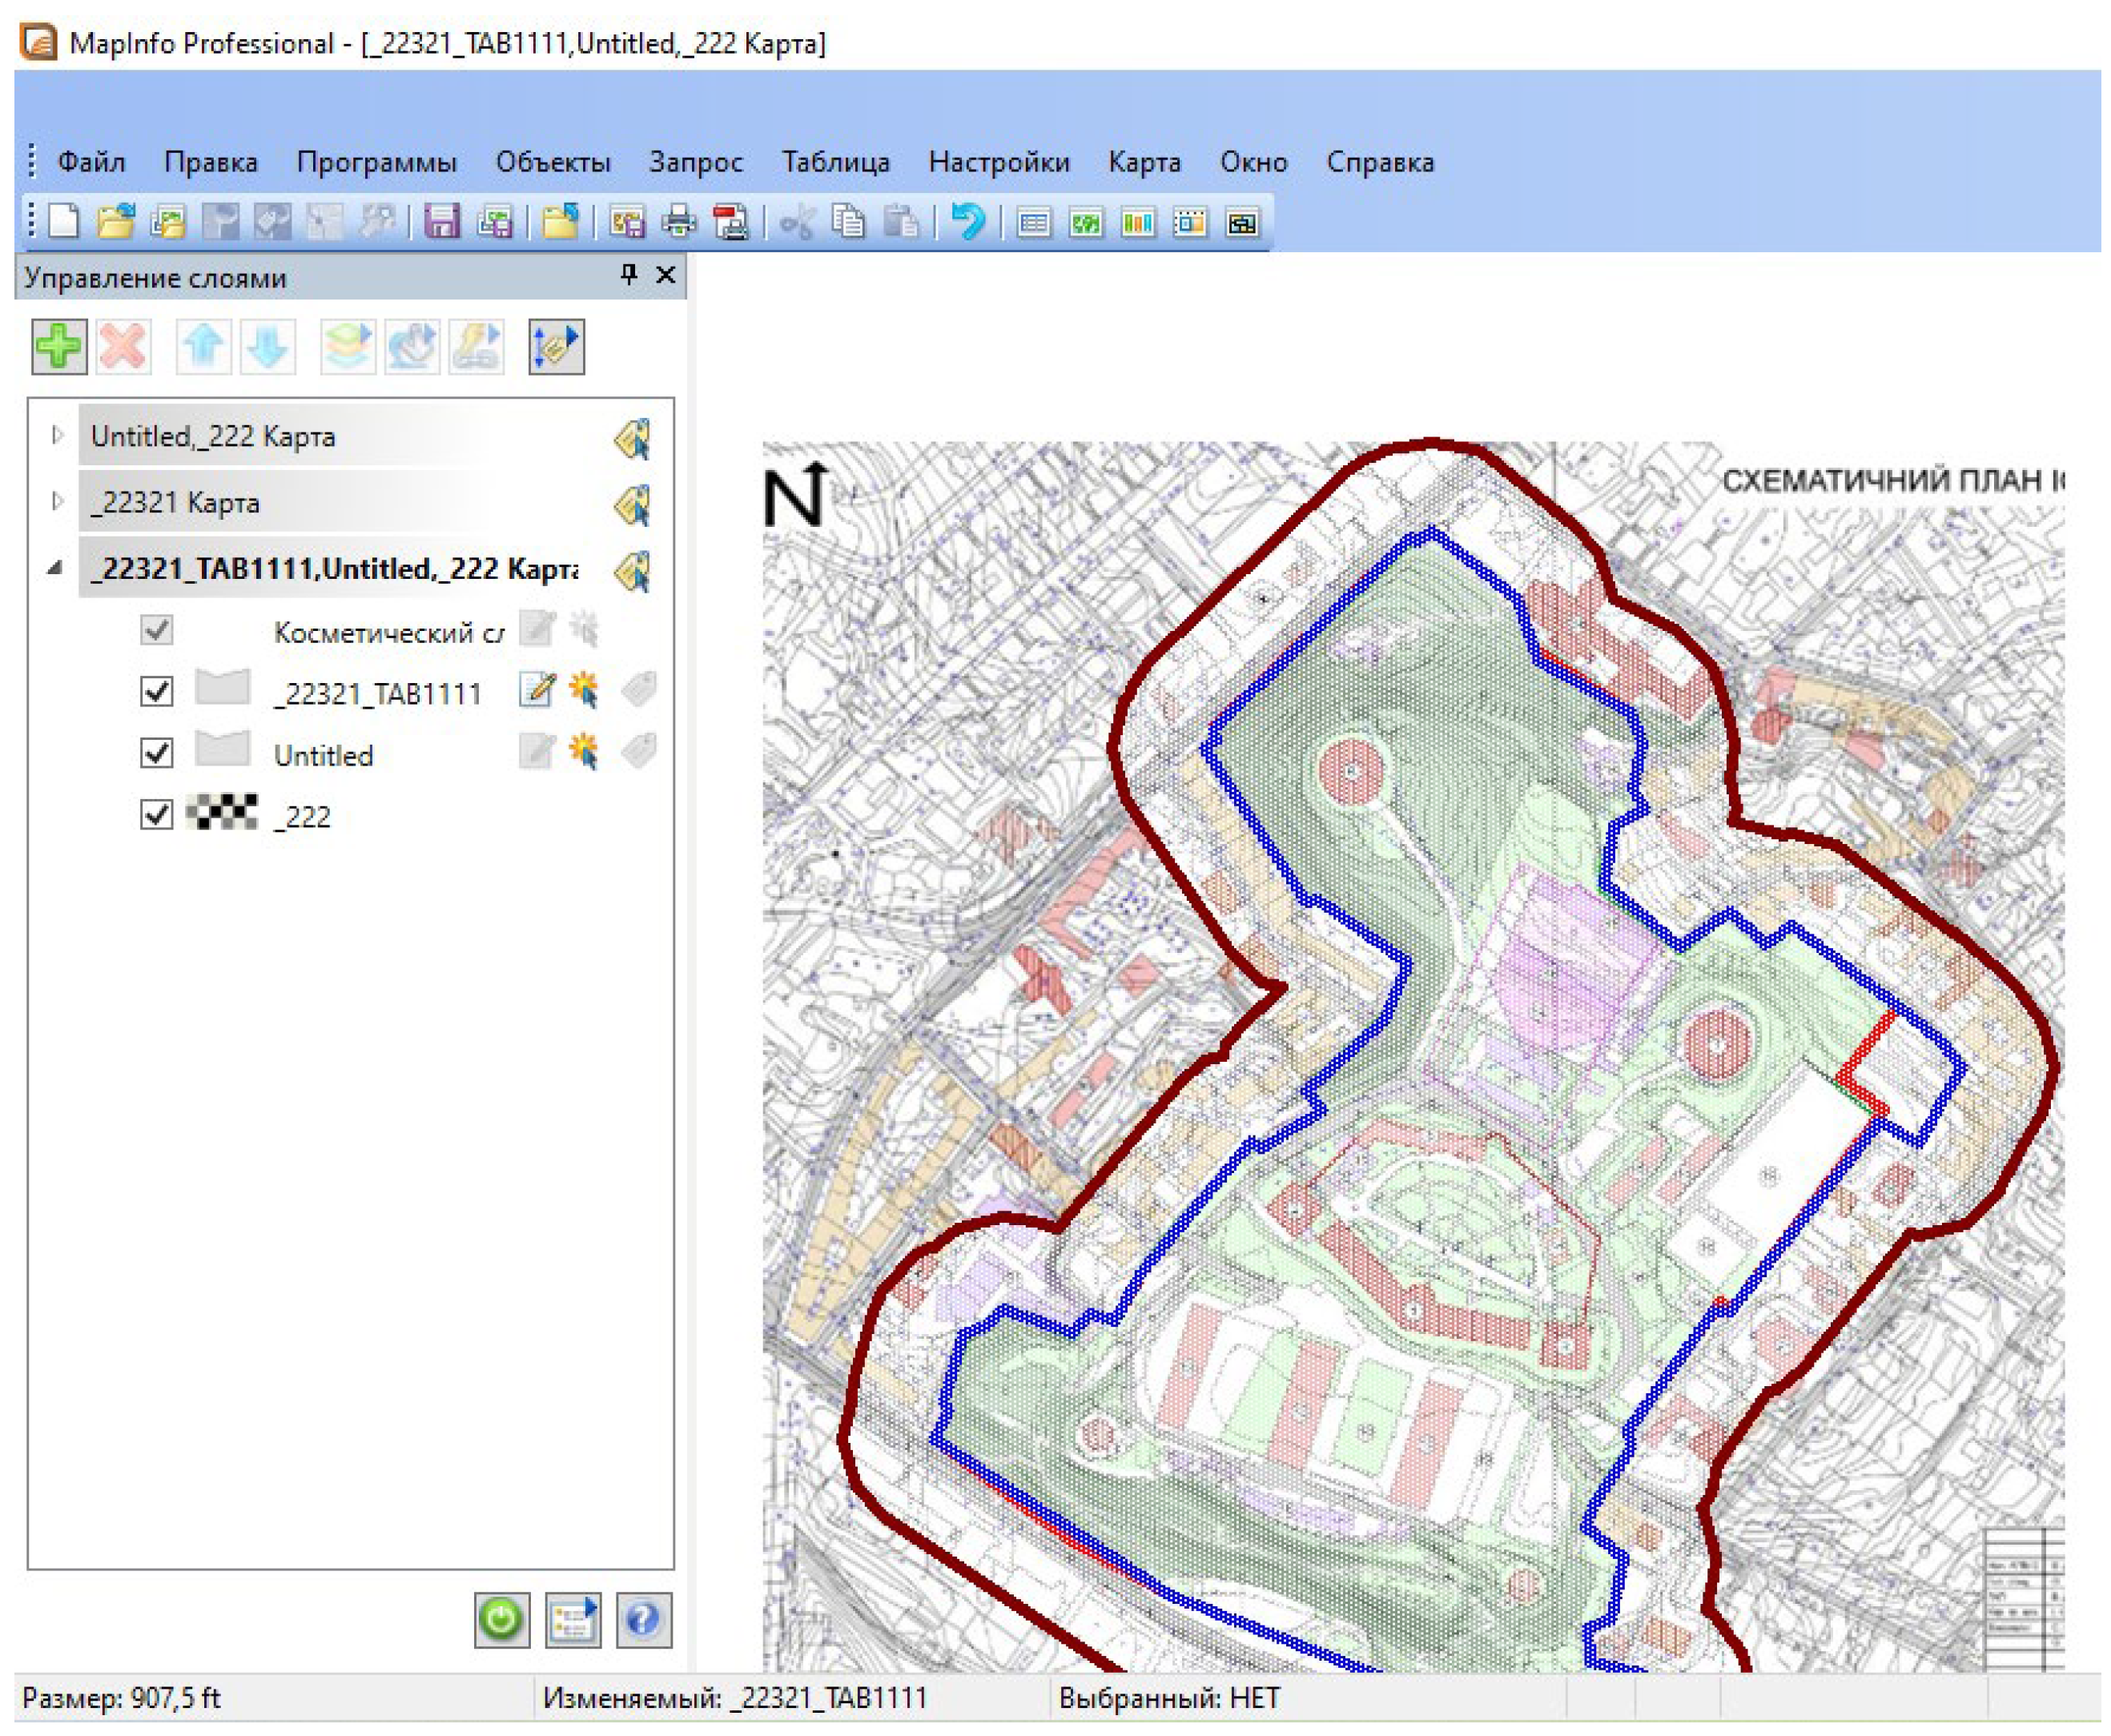Uncheck visibility of _22321_TAB1111 layer
Viewport: 2111px width, 1736px height.
157,691
